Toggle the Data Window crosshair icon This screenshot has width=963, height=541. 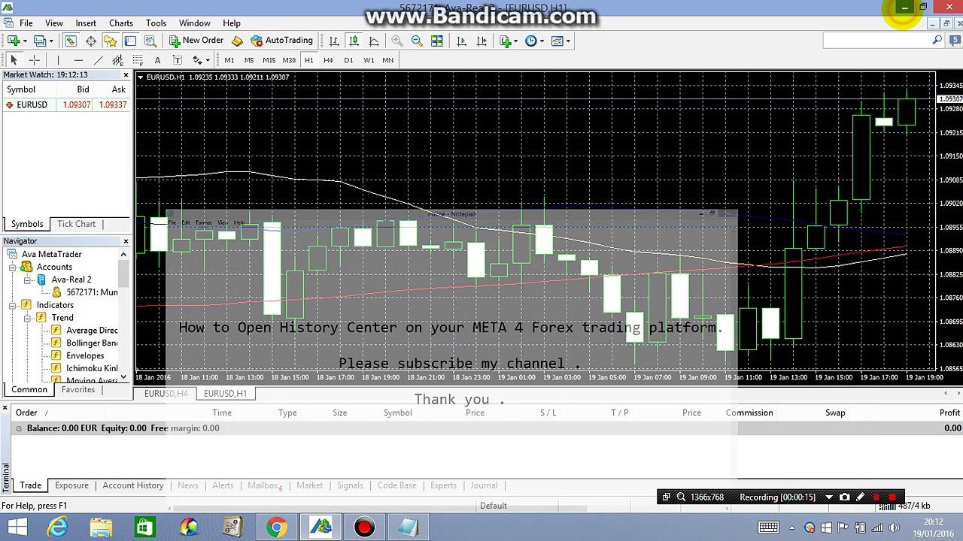point(90,41)
